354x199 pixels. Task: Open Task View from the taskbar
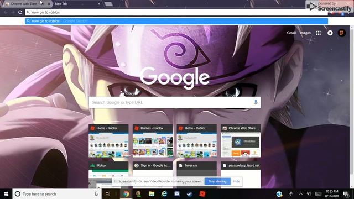(x=108, y=194)
